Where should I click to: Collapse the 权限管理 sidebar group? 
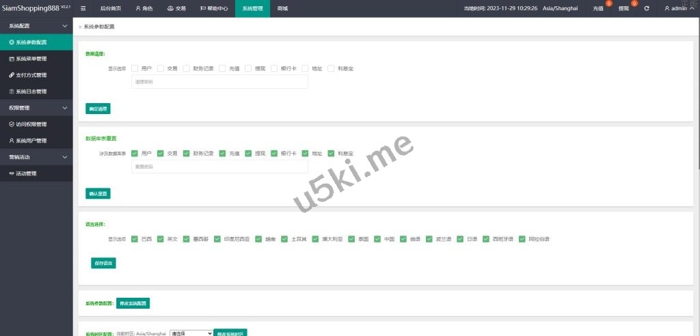click(x=65, y=108)
